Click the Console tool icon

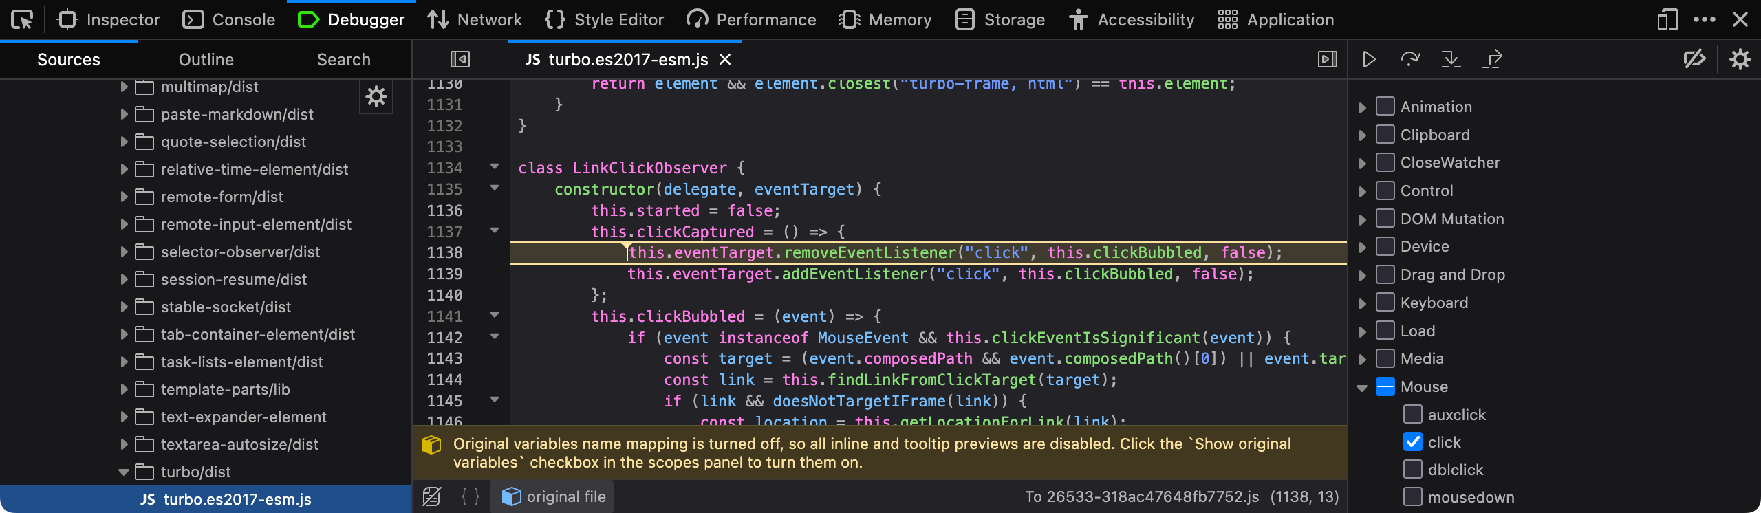(193, 20)
